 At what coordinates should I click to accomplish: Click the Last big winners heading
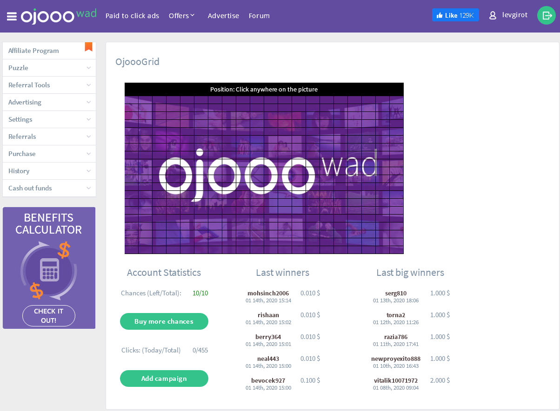(410, 273)
